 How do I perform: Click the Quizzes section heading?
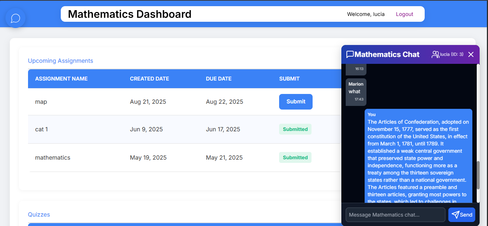point(39,214)
